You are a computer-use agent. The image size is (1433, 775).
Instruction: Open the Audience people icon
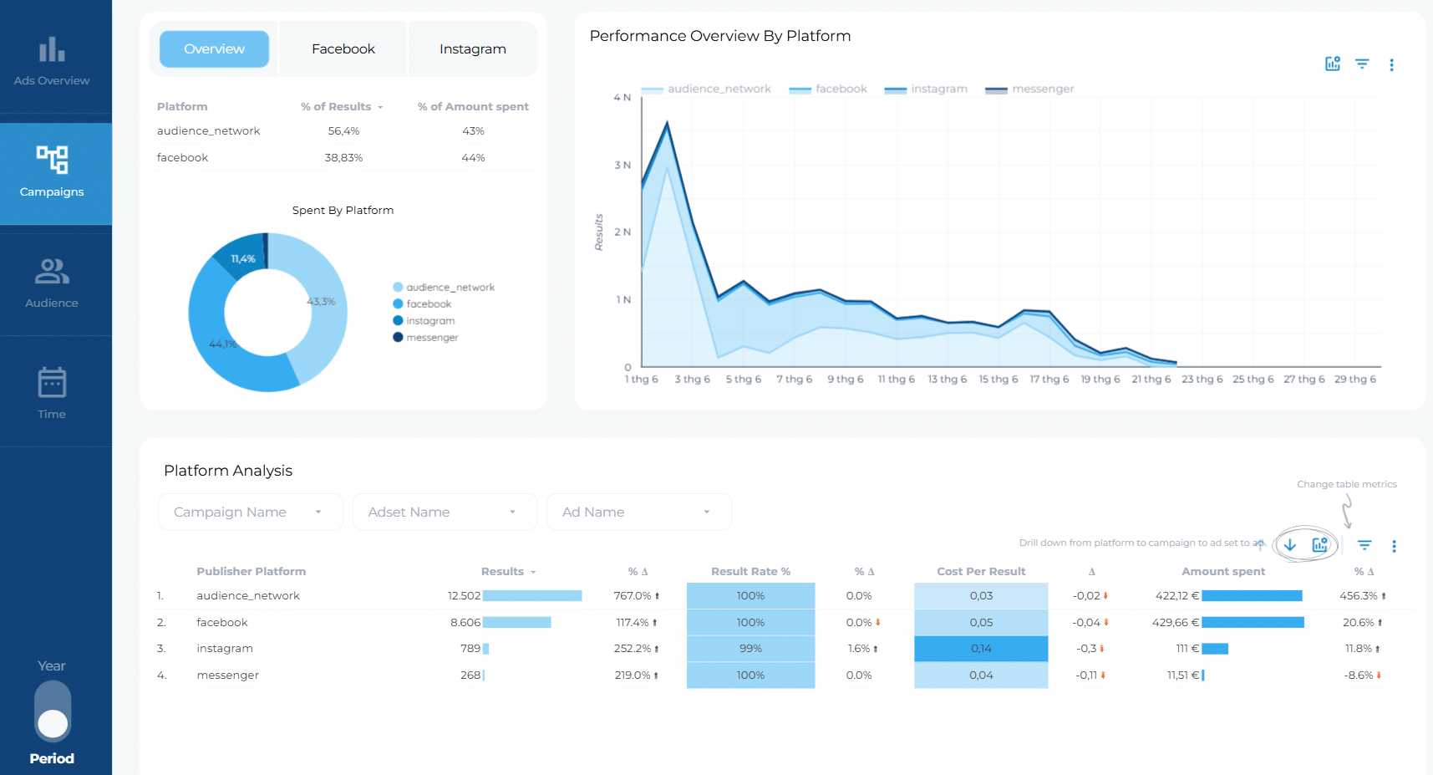pyautogui.click(x=52, y=271)
